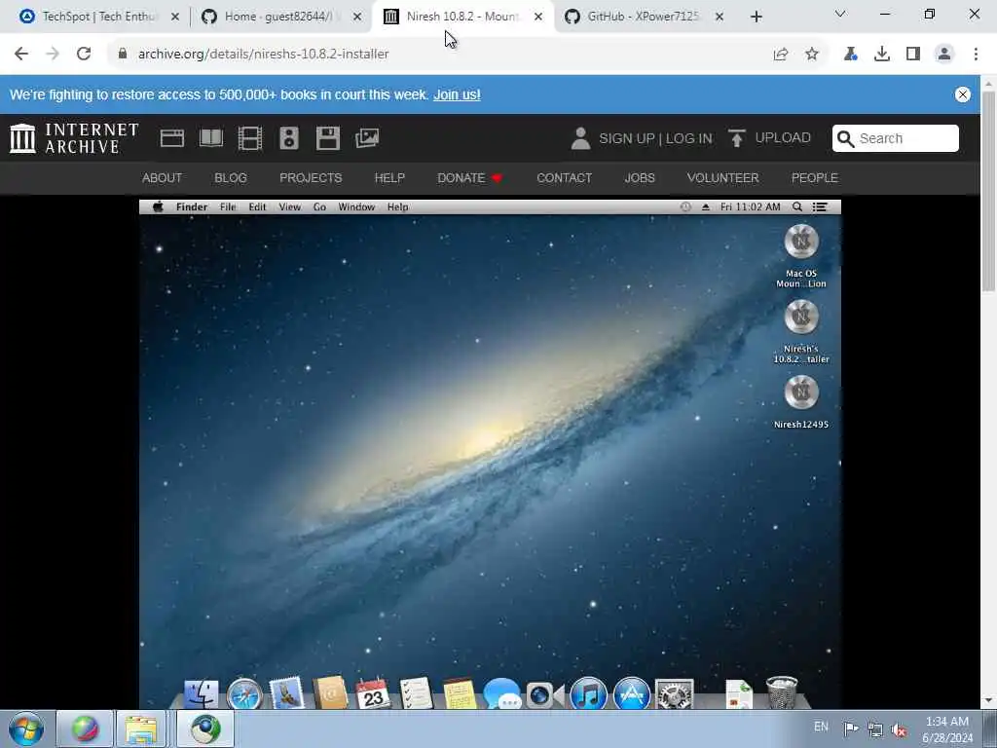Reload the current page
Screen dimensions: 997x748
[x=84, y=54]
